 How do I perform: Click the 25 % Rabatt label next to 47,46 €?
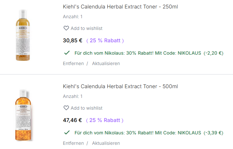coord(105,120)
